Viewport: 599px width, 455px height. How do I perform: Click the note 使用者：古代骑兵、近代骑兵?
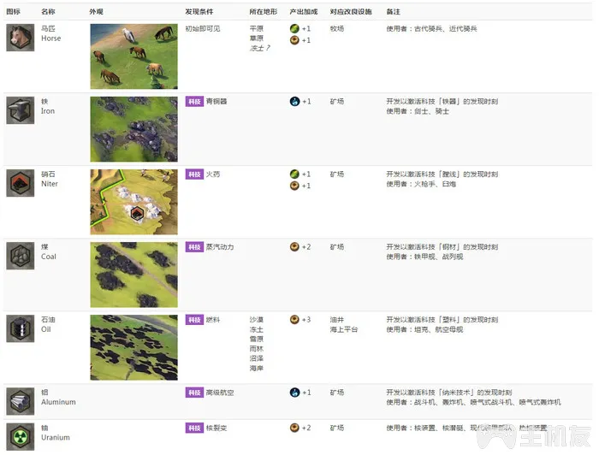pos(431,28)
